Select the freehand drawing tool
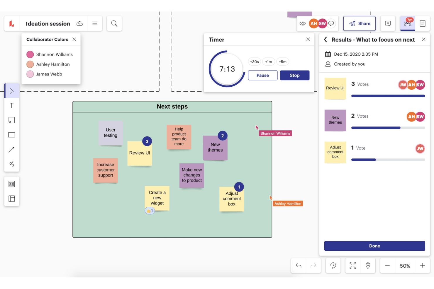The height and width of the screenshot is (289, 434). pos(12,164)
